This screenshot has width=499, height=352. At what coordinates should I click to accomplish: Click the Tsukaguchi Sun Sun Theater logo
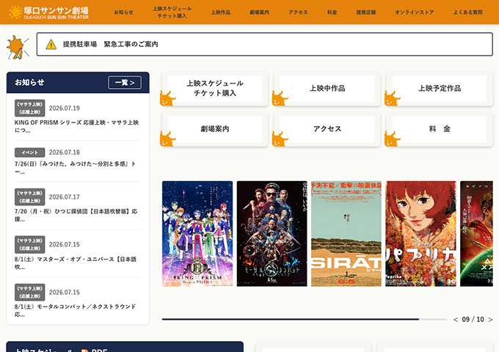[x=48, y=12]
